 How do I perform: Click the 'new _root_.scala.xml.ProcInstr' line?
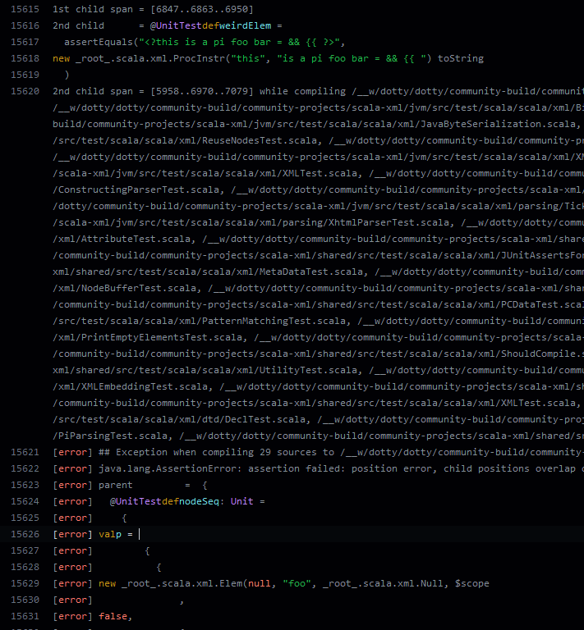point(268,59)
